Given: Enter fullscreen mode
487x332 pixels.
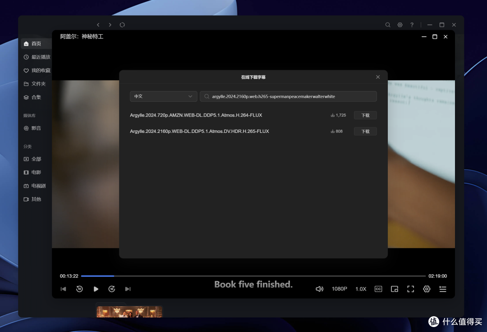Looking at the screenshot, I should point(411,289).
